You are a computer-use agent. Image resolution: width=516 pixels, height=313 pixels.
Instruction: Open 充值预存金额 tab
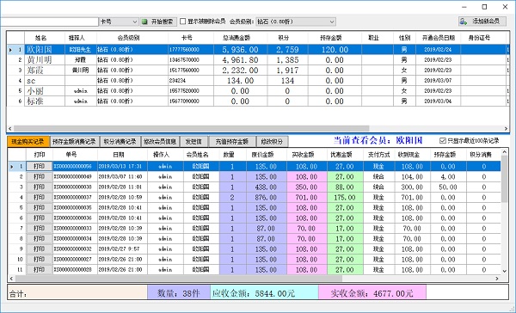(231, 142)
